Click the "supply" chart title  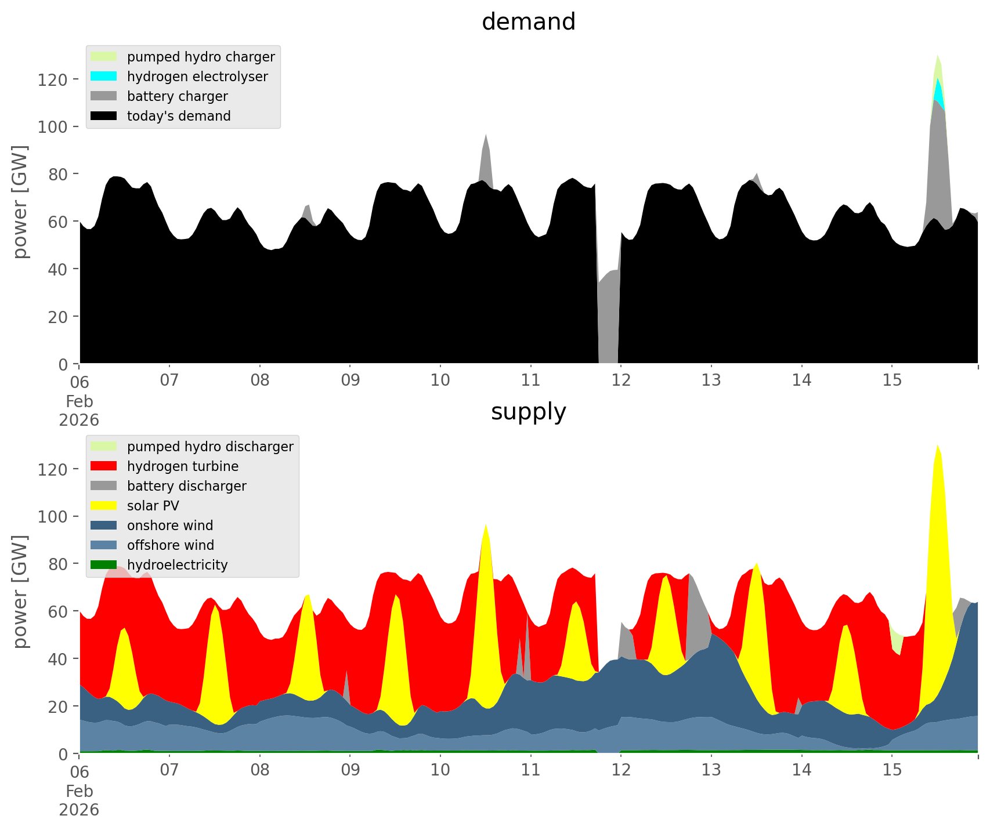[x=528, y=412]
